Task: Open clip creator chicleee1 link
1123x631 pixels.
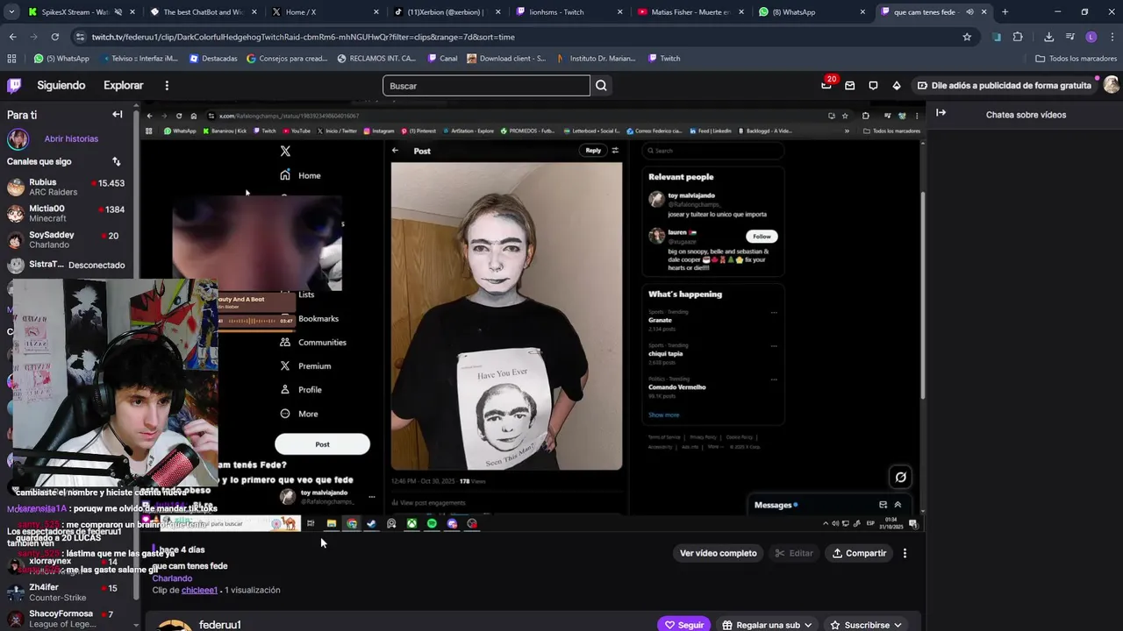Action: click(199, 590)
